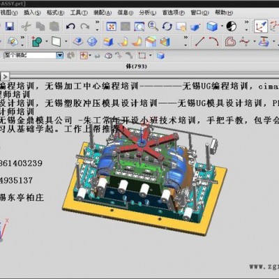Click the Datum plane icon

click(x=56, y=42)
